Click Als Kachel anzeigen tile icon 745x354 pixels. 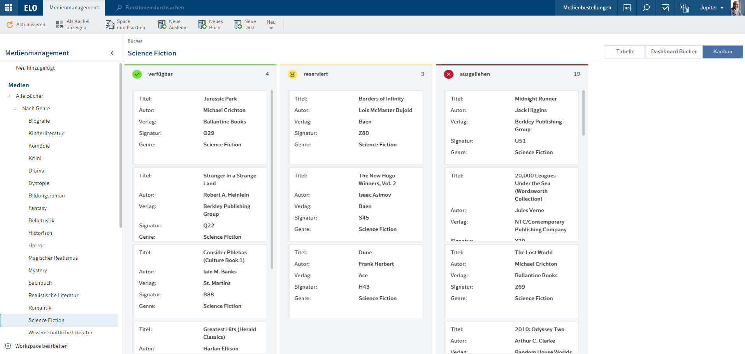(60, 25)
